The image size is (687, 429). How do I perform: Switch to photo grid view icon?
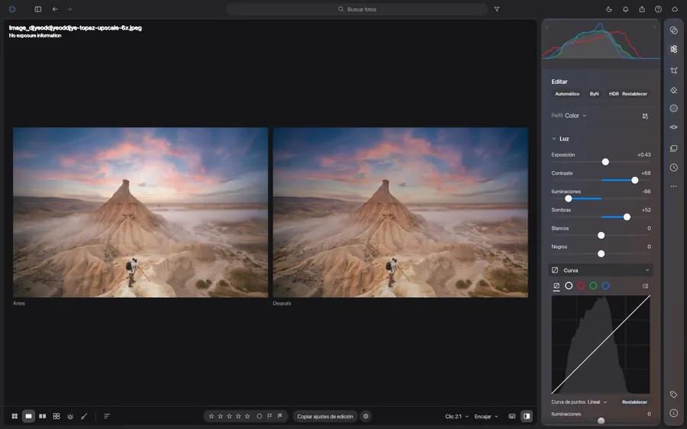click(x=15, y=416)
